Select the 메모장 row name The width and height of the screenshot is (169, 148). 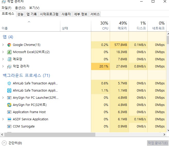pyautogui.click(x=18, y=59)
